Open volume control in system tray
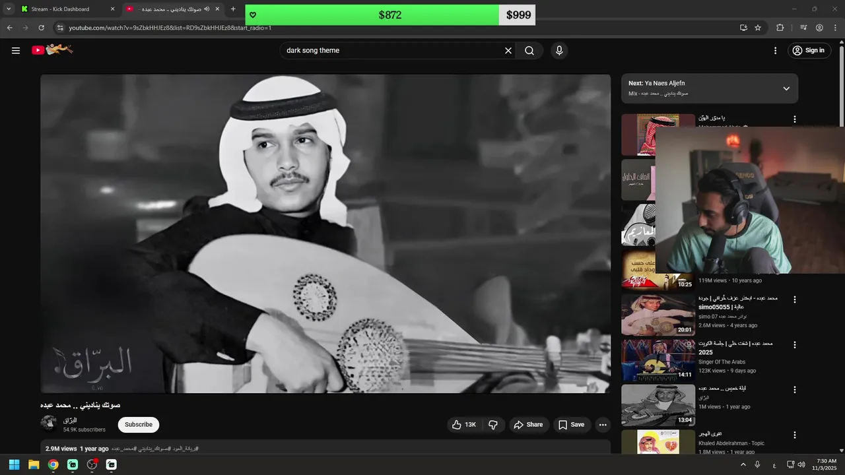 [801, 464]
